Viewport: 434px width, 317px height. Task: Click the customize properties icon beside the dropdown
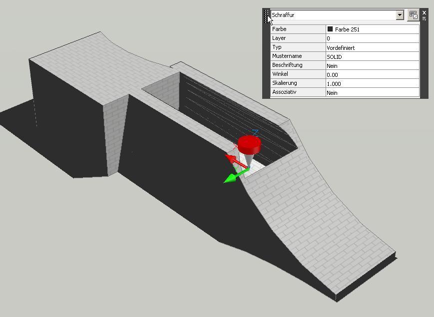coord(413,15)
